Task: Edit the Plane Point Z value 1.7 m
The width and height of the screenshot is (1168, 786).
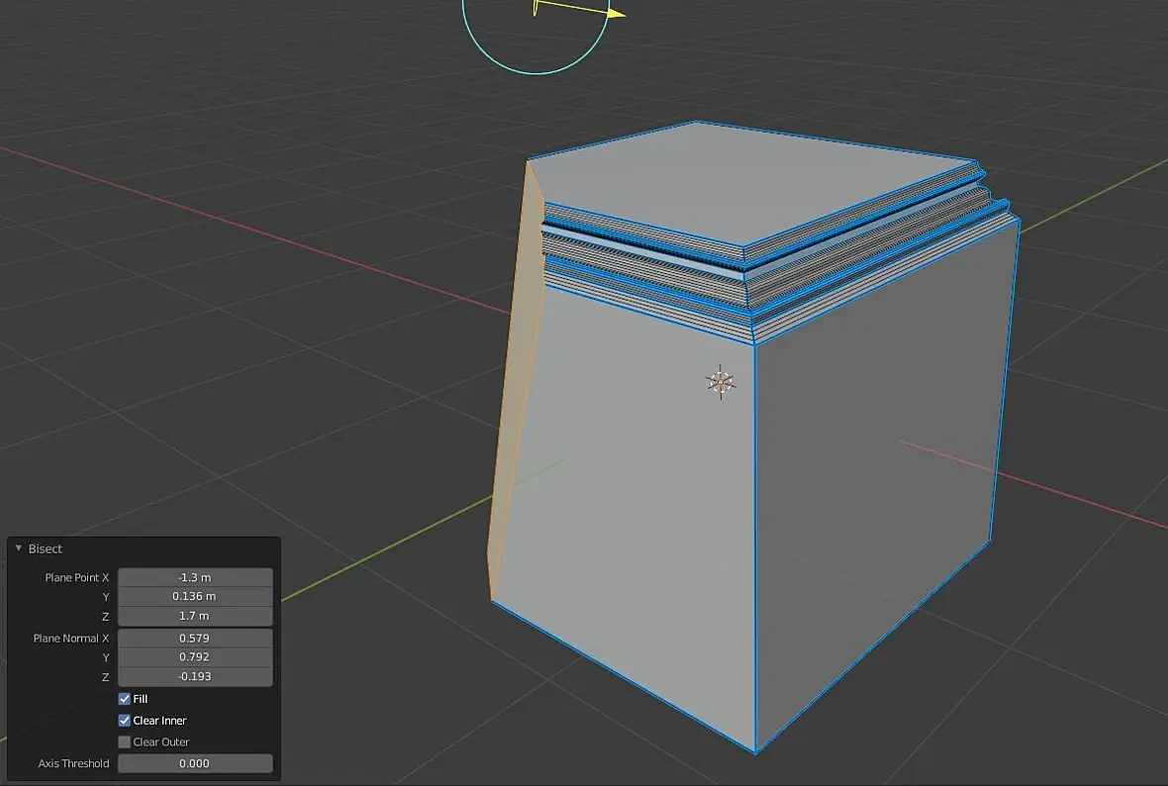Action: (195, 616)
